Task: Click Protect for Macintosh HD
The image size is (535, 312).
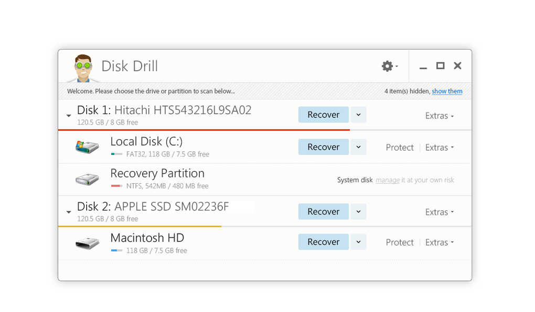Action: [x=400, y=242]
